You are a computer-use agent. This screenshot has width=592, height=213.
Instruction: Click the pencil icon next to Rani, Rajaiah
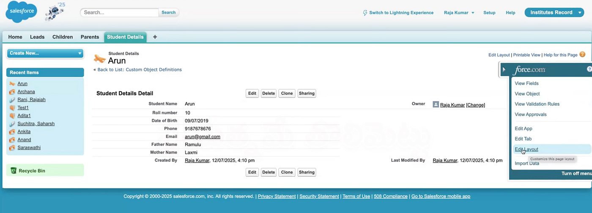click(x=12, y=100)
